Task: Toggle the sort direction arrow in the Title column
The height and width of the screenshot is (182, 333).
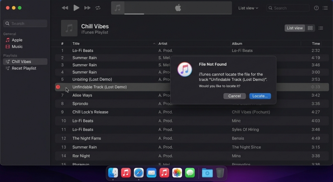Action: point(154,44)
